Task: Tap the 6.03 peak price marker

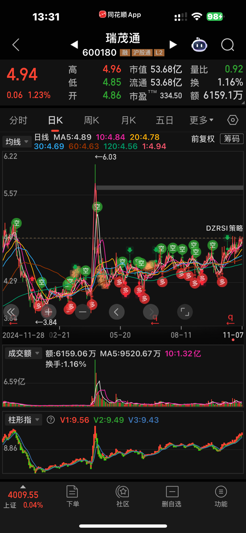Action: (106, 157)
